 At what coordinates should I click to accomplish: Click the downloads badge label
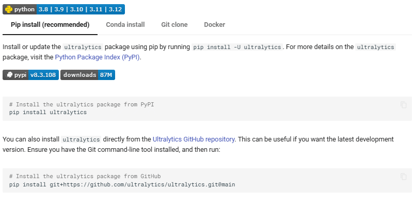[79, 75]
